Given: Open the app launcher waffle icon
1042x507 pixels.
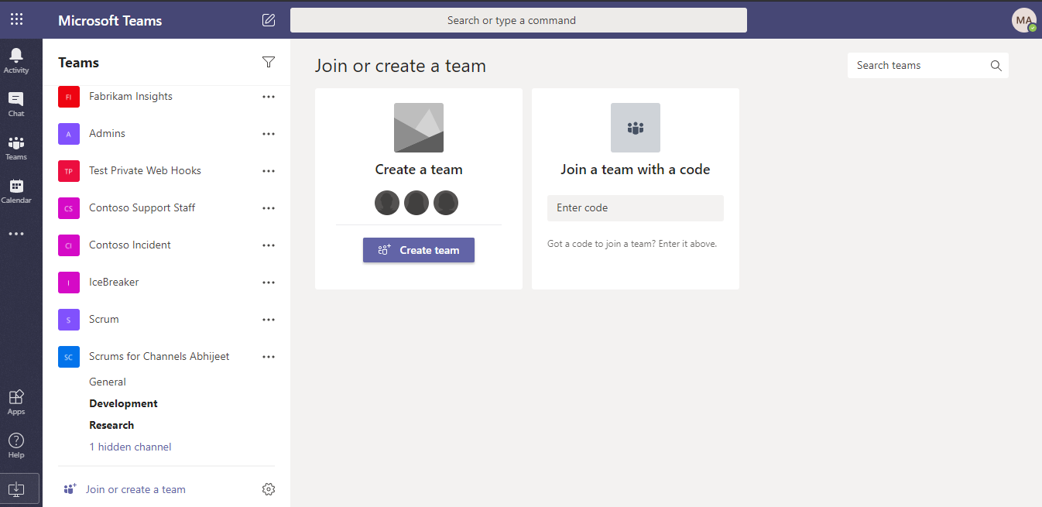Looking at the screenshot, I should [16, 20].
